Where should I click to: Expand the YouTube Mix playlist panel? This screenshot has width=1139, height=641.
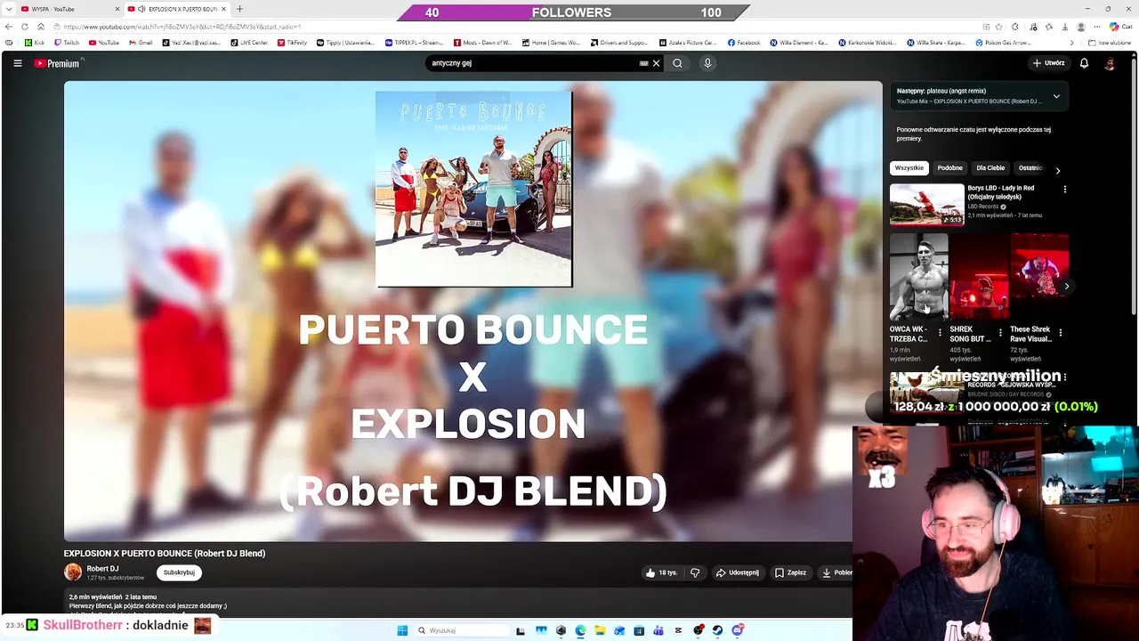click(1056, 96)
